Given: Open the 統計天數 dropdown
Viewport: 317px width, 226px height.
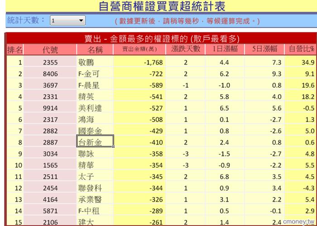Looking at the screenshot, I should (68, 20).
